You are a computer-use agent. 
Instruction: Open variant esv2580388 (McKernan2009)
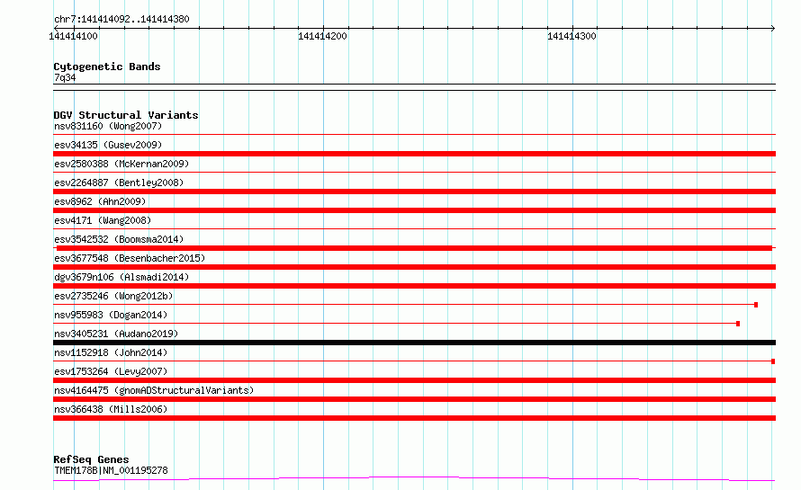[x=121, y=164]
